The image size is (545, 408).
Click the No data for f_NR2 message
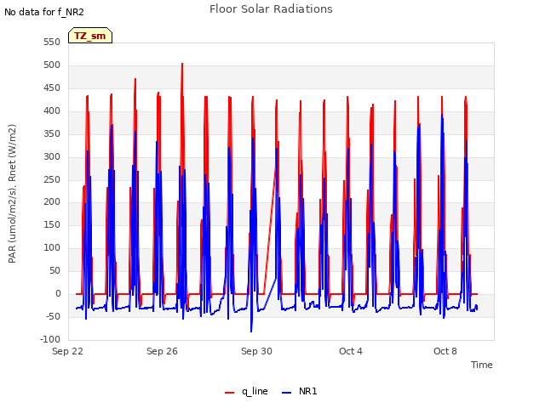(44, 12)
